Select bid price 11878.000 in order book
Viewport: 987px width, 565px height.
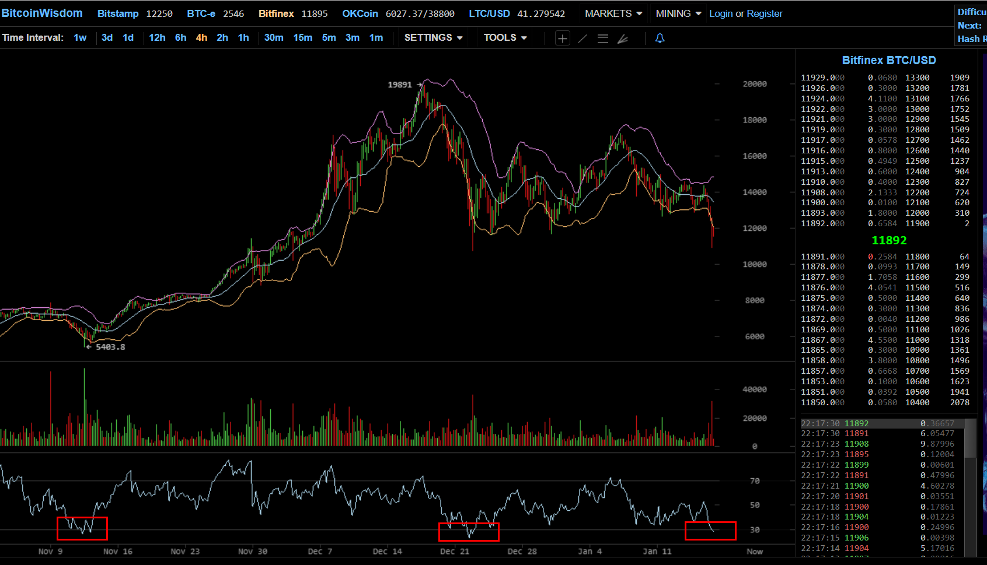click(822, 266)
